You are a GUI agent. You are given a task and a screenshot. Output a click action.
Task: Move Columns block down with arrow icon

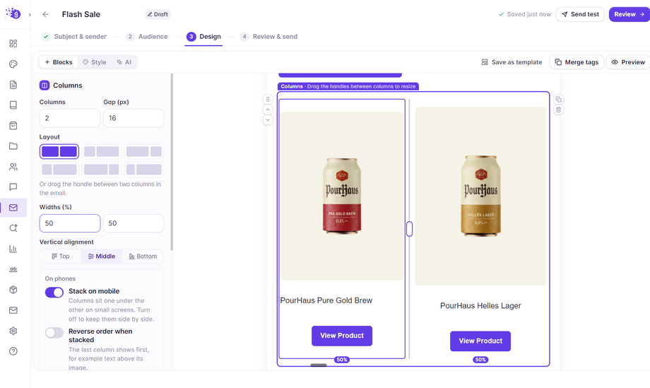point(268,120)
